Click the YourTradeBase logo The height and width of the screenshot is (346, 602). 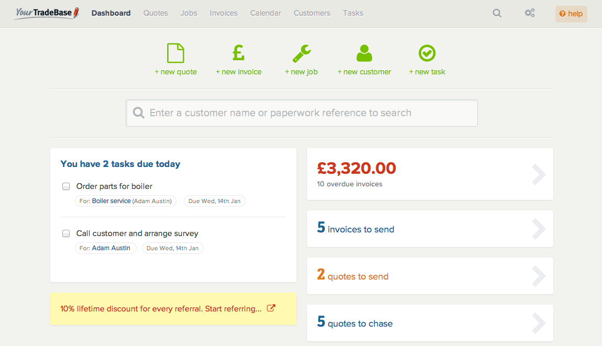[47, 13]
